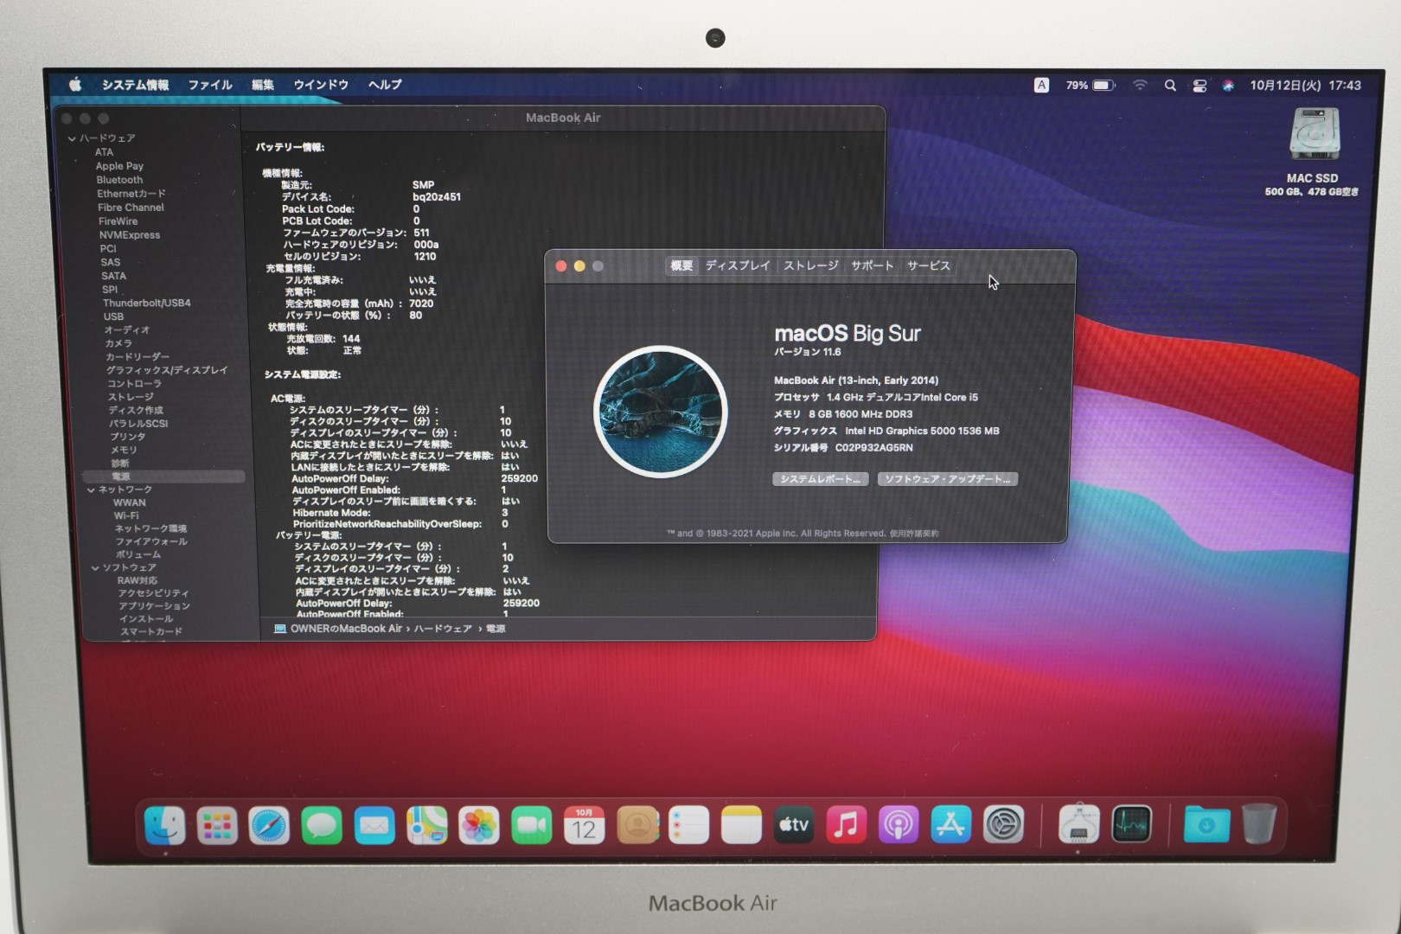Select ファイアウォール in sidebar
Viewport: 1401px width, 934px height.
(151, 541)
